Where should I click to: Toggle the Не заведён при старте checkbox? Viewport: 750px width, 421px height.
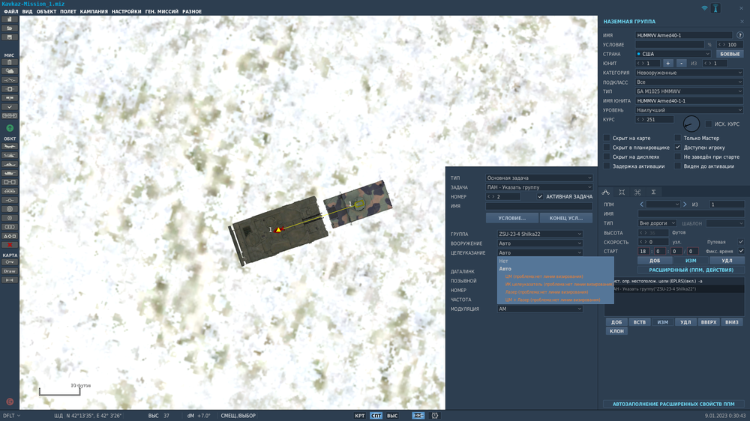(678, 157)
